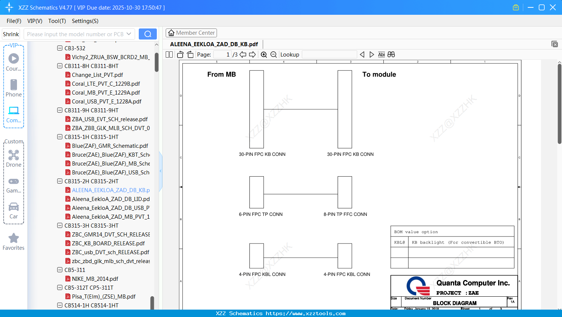Select the Phone category icon

pyautogui.click(x=14, y=88)
